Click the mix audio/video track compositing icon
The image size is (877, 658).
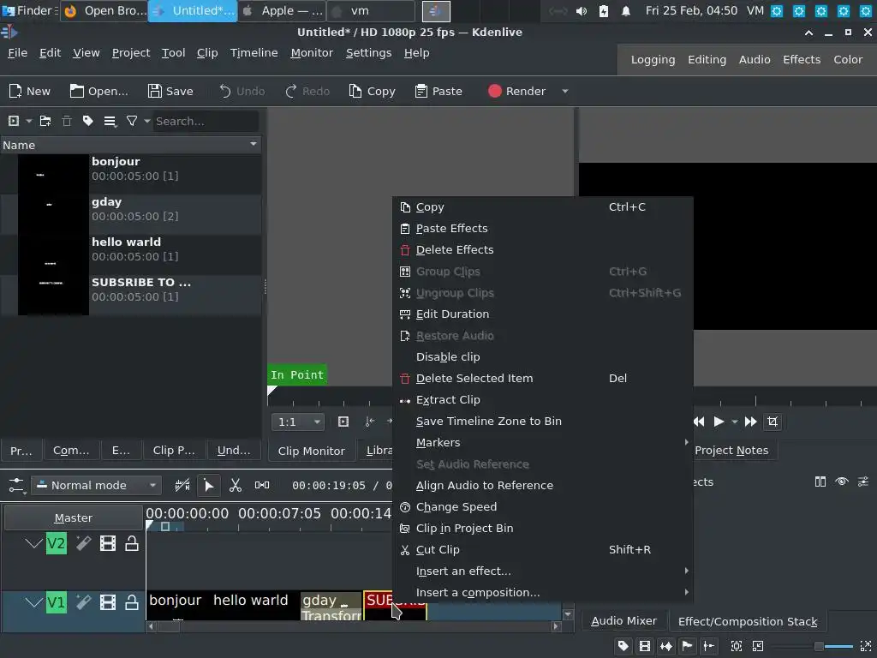182,485
